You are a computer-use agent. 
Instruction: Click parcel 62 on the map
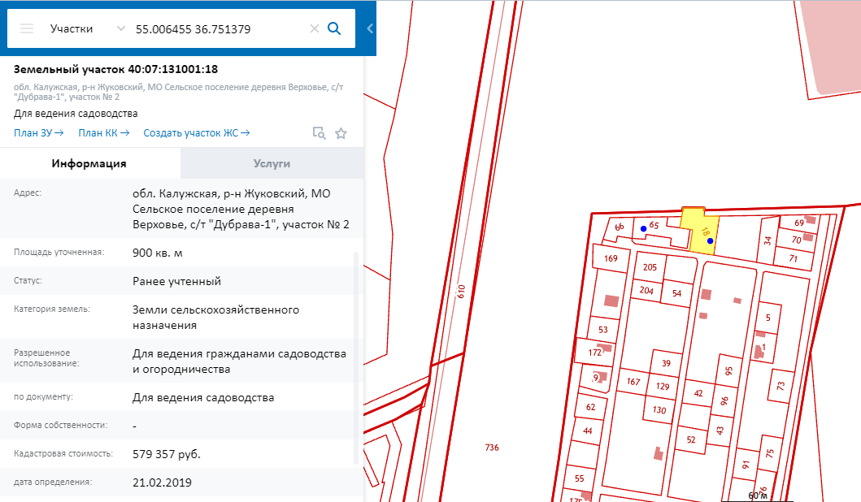coord(590,407)
